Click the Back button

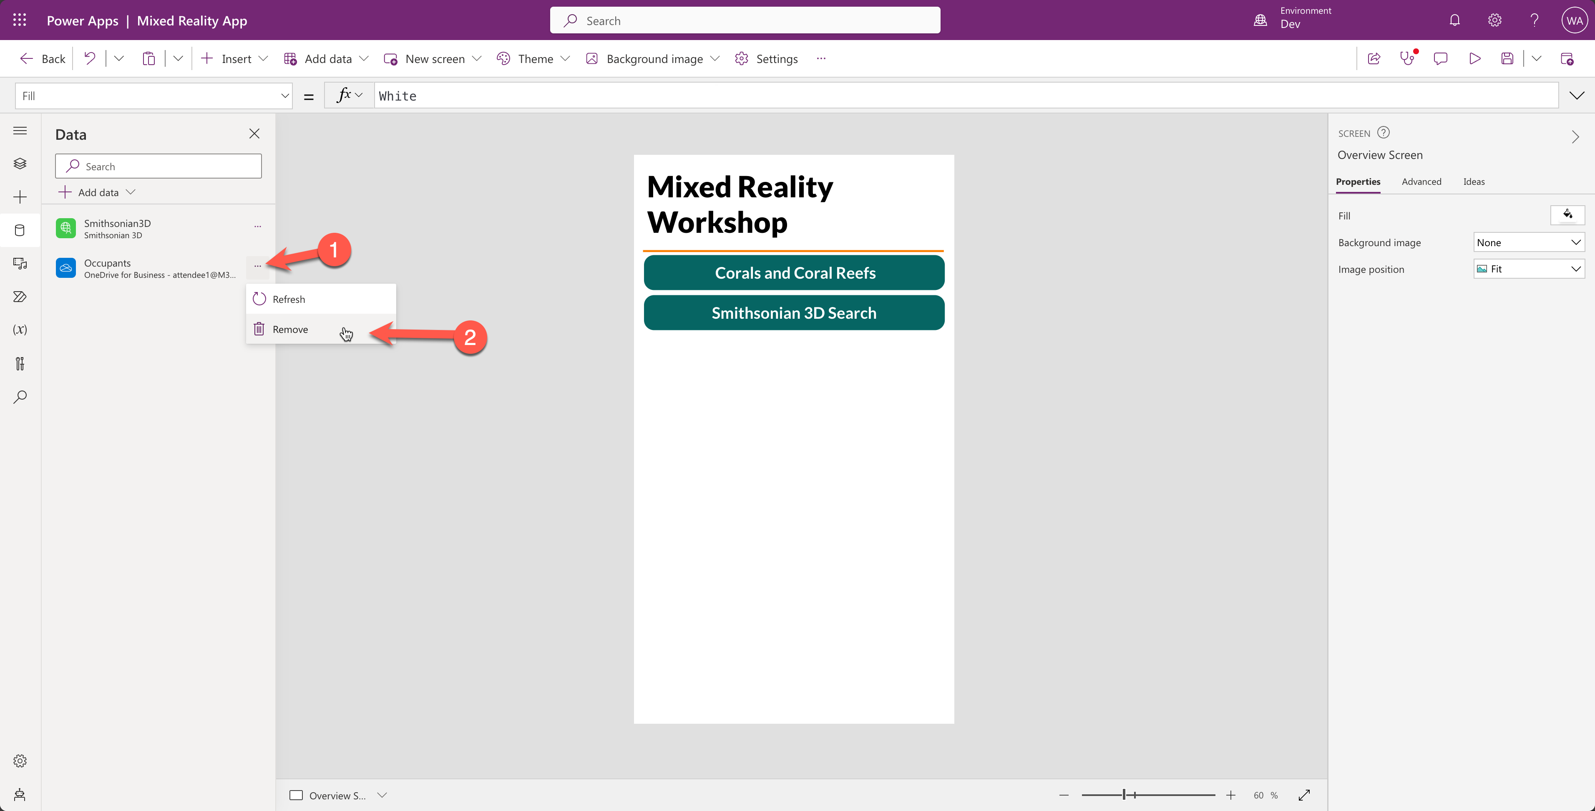pos(43,59)
